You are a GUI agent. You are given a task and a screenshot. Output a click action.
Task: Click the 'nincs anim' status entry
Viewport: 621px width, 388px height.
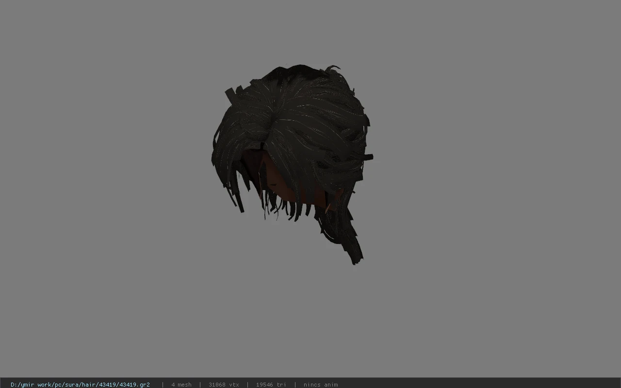click(321, 385)
